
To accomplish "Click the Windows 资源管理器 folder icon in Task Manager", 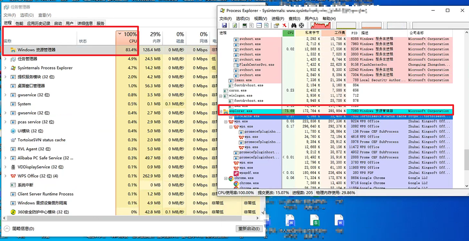I will pos(12,50).
